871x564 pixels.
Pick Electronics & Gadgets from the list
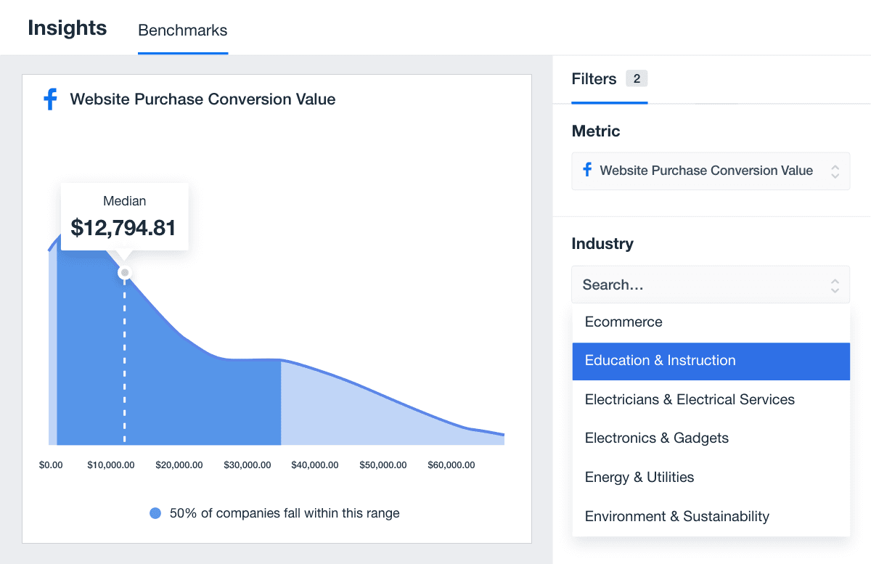tap(656, 438)
